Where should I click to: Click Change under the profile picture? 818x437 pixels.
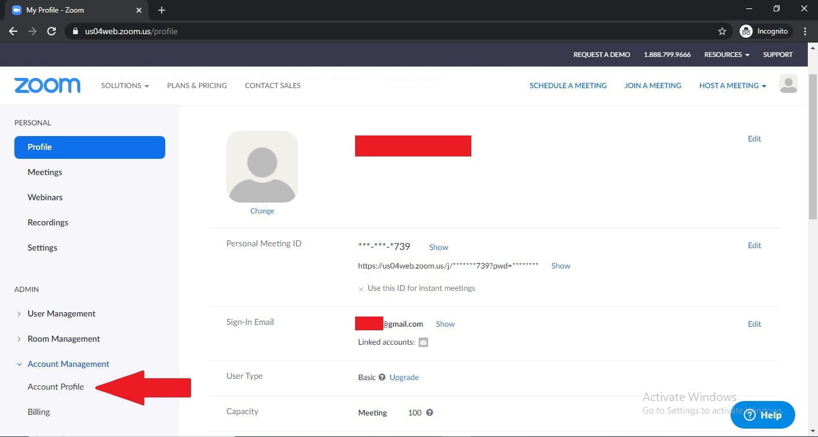[x=262, y=210]
